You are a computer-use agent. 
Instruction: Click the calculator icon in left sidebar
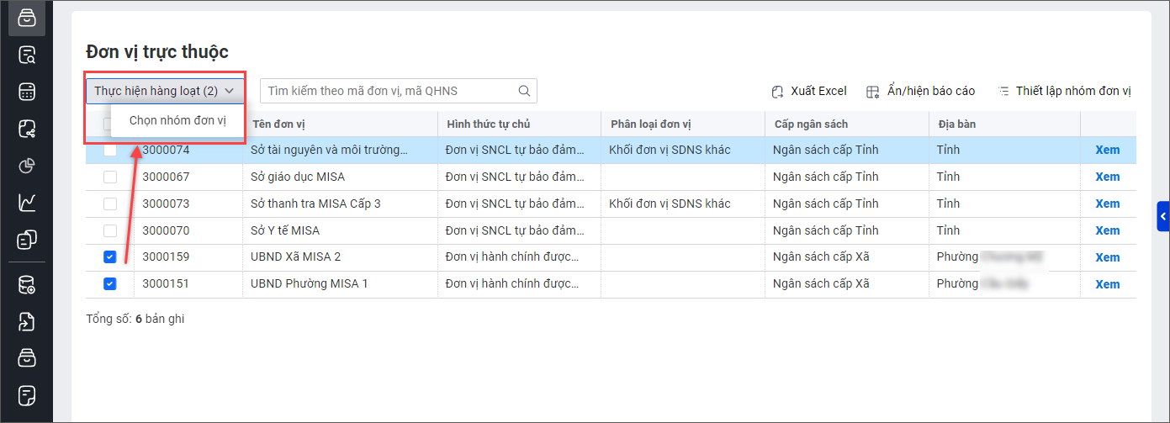pos(27,92)
